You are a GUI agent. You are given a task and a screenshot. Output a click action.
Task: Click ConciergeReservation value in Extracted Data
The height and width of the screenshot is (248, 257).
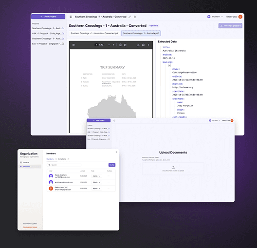coord(184,73)
